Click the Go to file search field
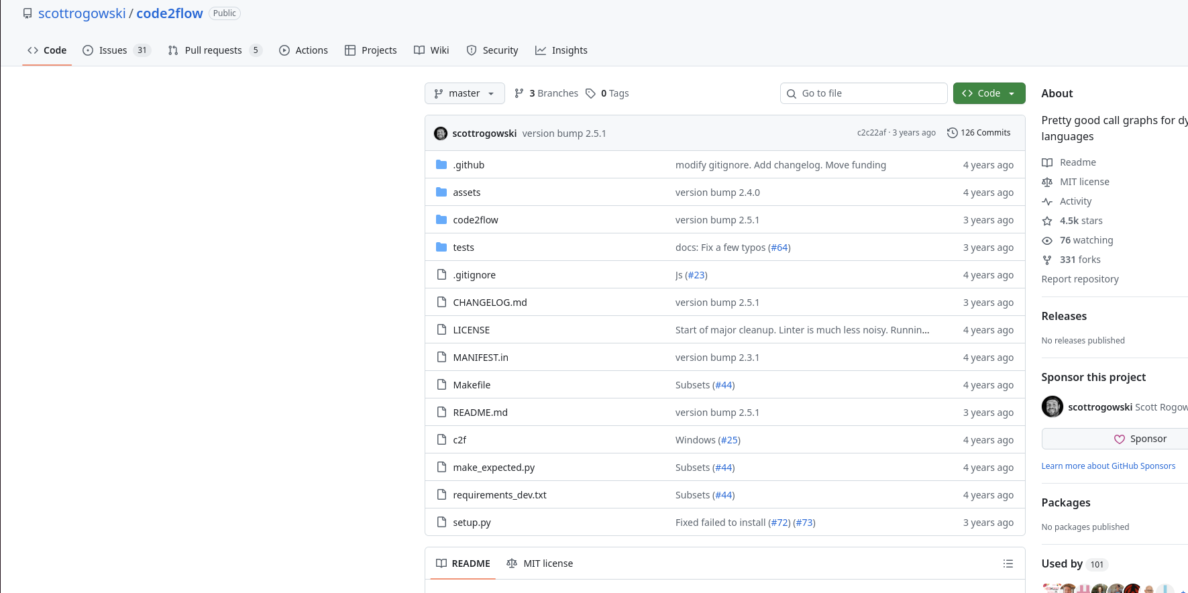The image size is (1188, 593). coord(864,93)
